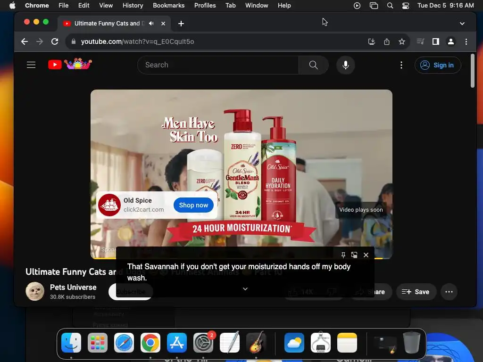Open the YouTube guide hamburger menu

(31, 65)
